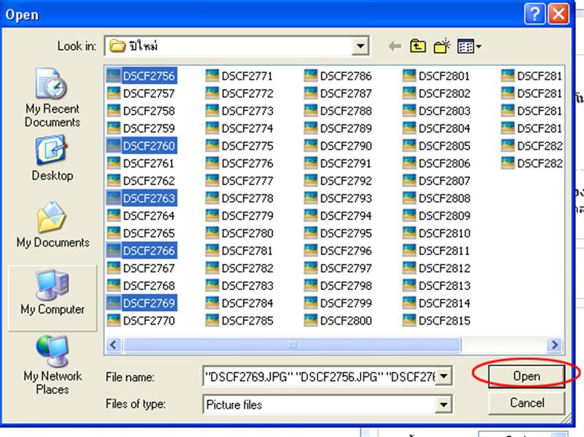Go to Desktop in places bar
Screen dimensions: 584x437
(52, 159)
